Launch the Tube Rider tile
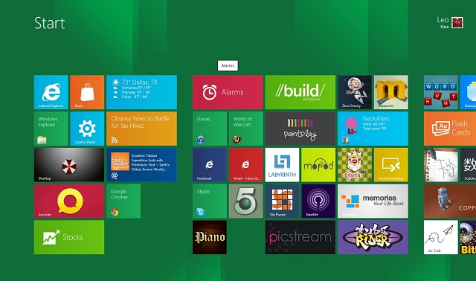The height and width of the screenshot is (281, 476). click(x=373, y=237)
